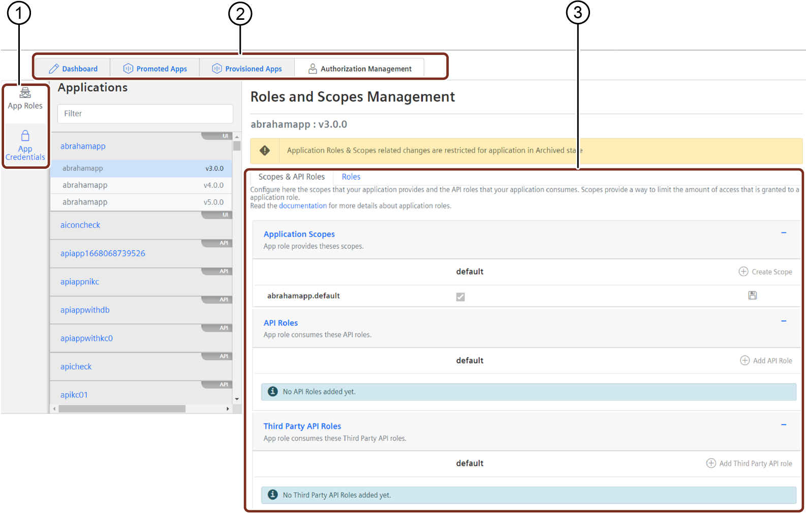
Task: Click the applications list horizontal scrollbar
Action: 122,409
